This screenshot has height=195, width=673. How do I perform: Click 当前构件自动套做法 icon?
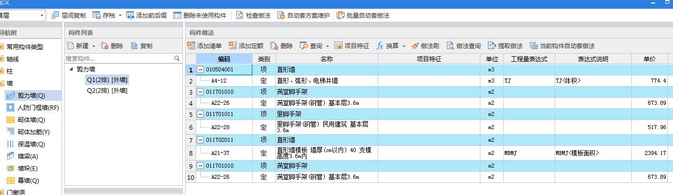tap(533, 46)
